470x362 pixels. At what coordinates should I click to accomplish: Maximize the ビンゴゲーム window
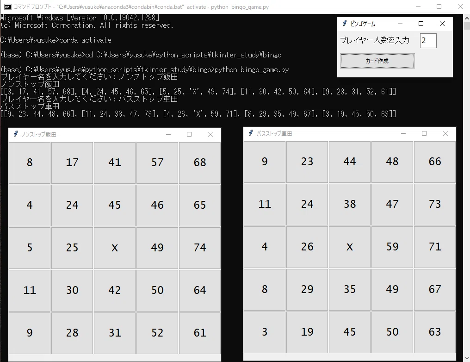click(421, 24)
